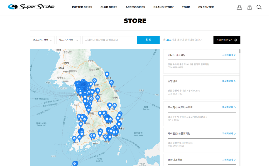Click the crosshair icon in nearby-store button

(236, 40)
